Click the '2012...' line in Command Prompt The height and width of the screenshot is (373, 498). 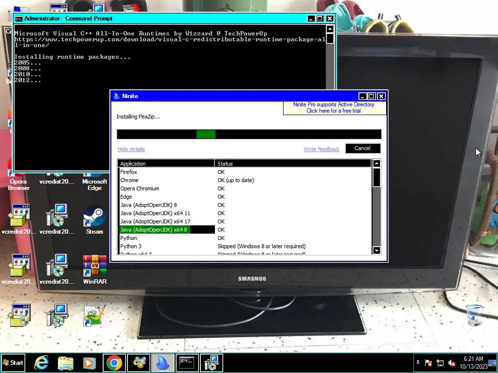(x=28, y=80)
